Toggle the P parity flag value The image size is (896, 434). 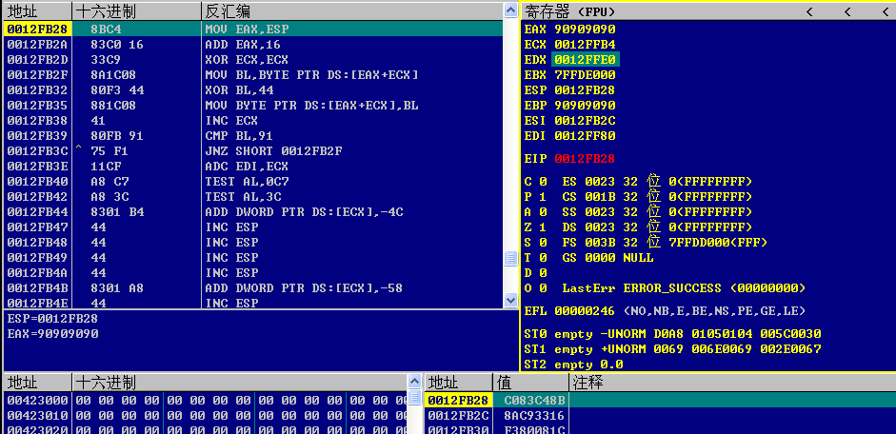coord(542,197)
